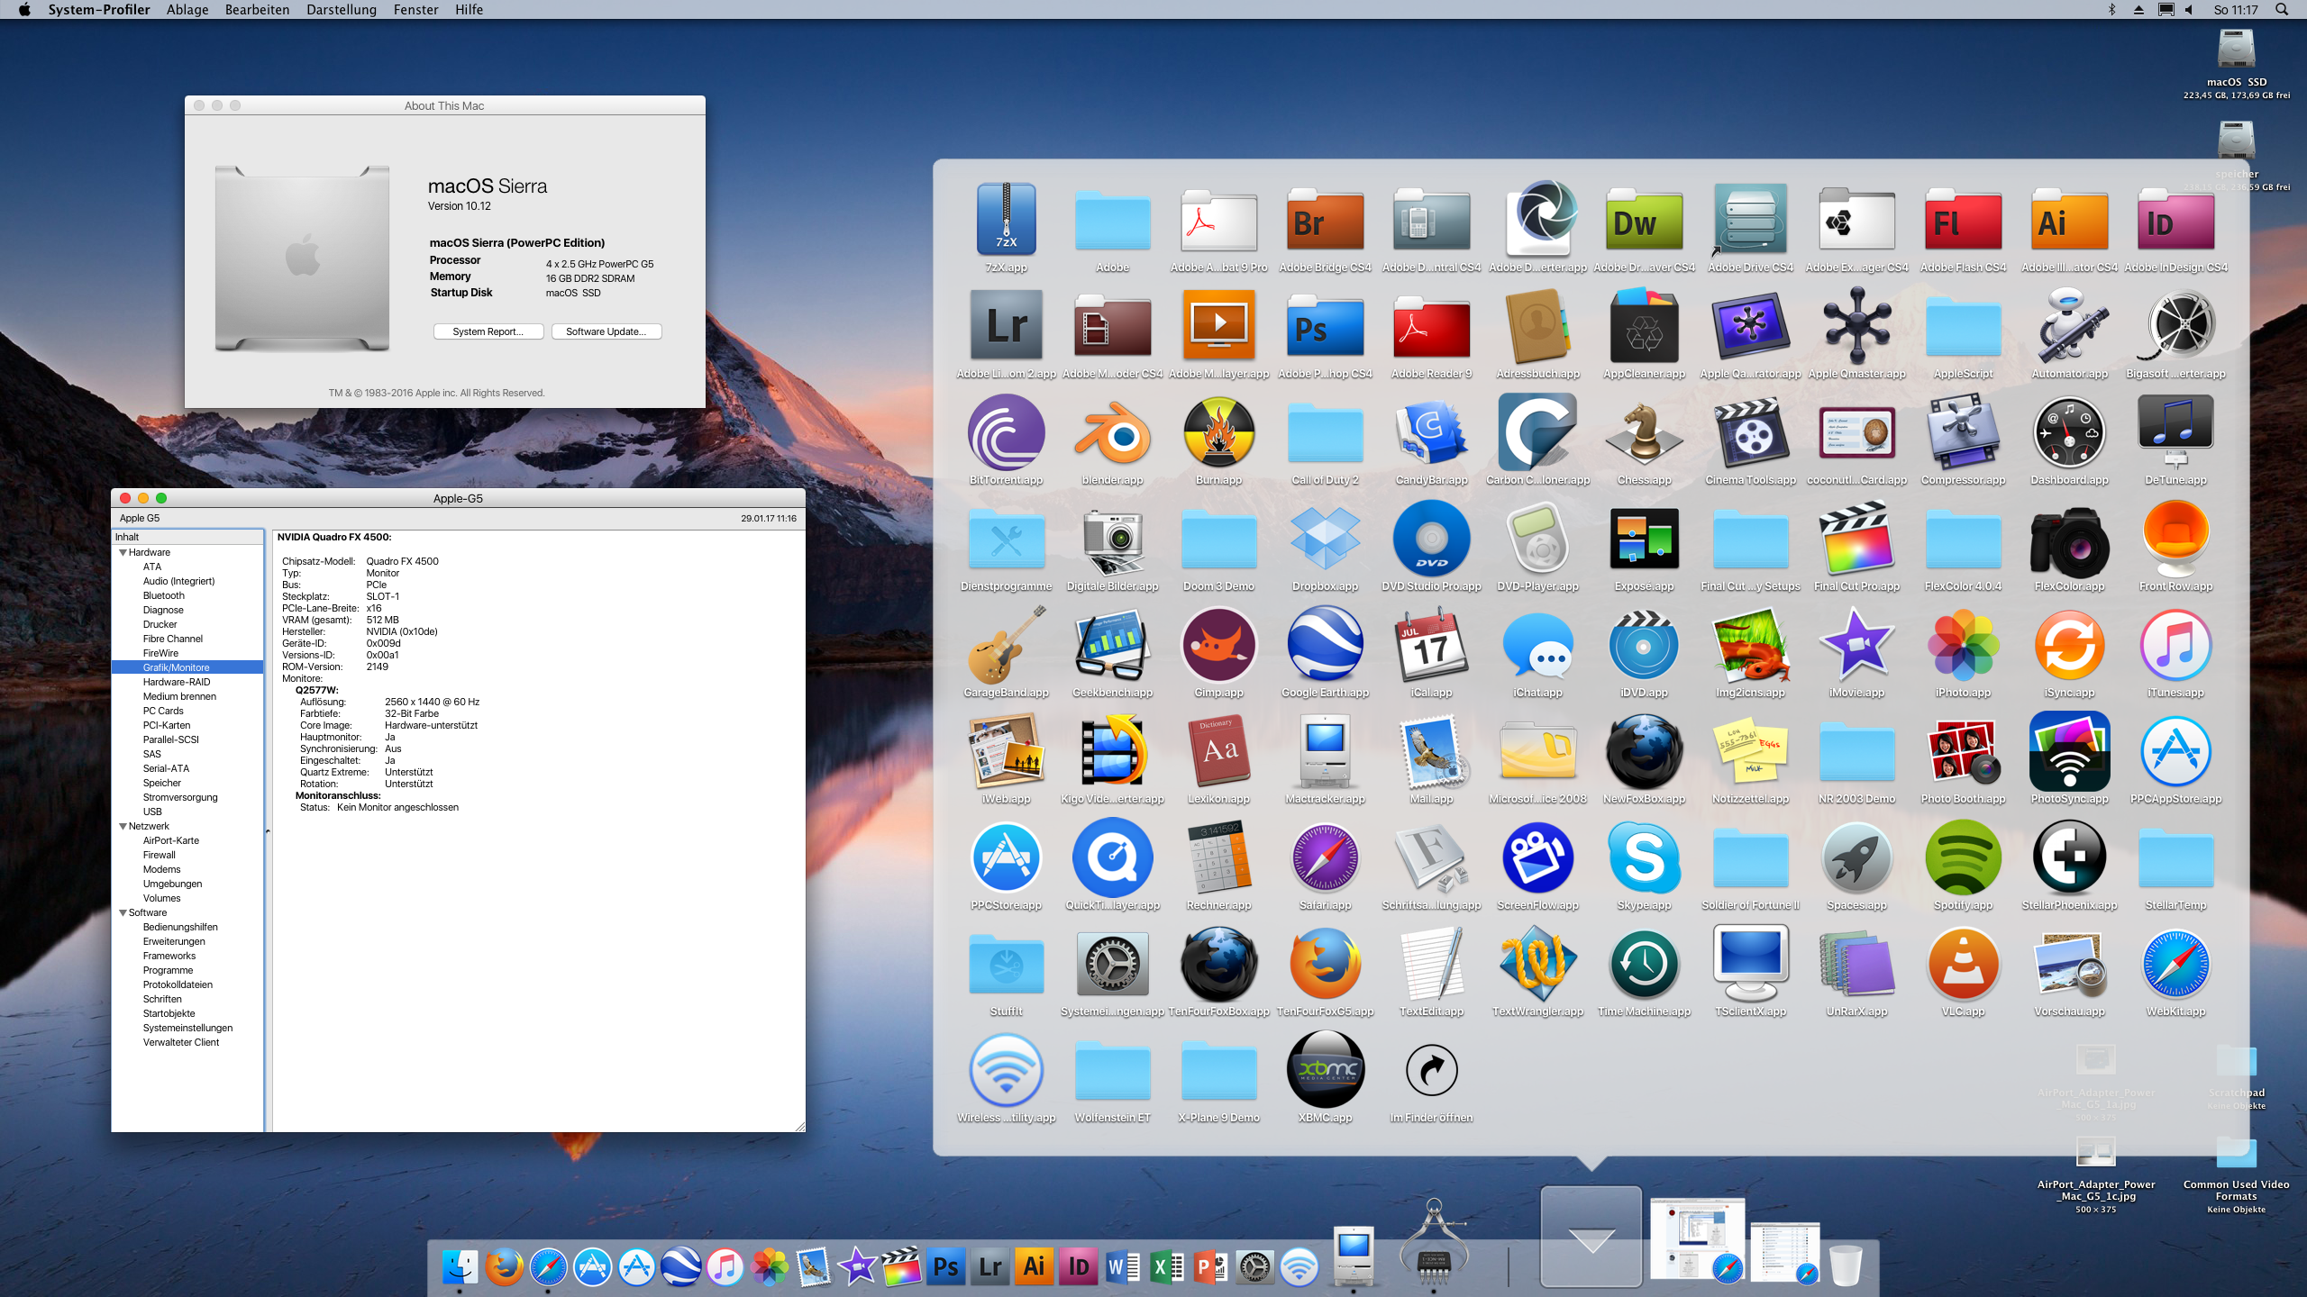
Task: Open Google Earth.app in the stack
Action: (x=1325, y=644)
